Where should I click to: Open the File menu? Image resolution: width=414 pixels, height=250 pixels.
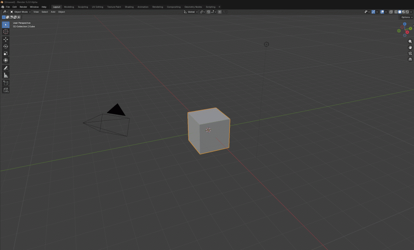(x=8, y=7)
